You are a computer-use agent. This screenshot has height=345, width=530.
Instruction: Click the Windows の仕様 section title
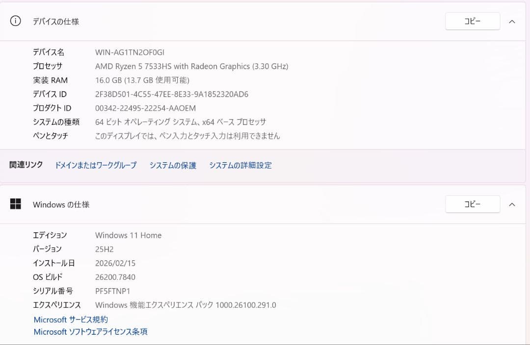(x=61, y=204)
